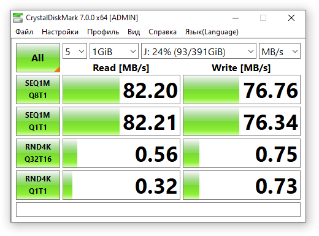Minimize the CrystalDiskMark window
This screenshot has width=319, height=236.
click(x=236, y=18)
